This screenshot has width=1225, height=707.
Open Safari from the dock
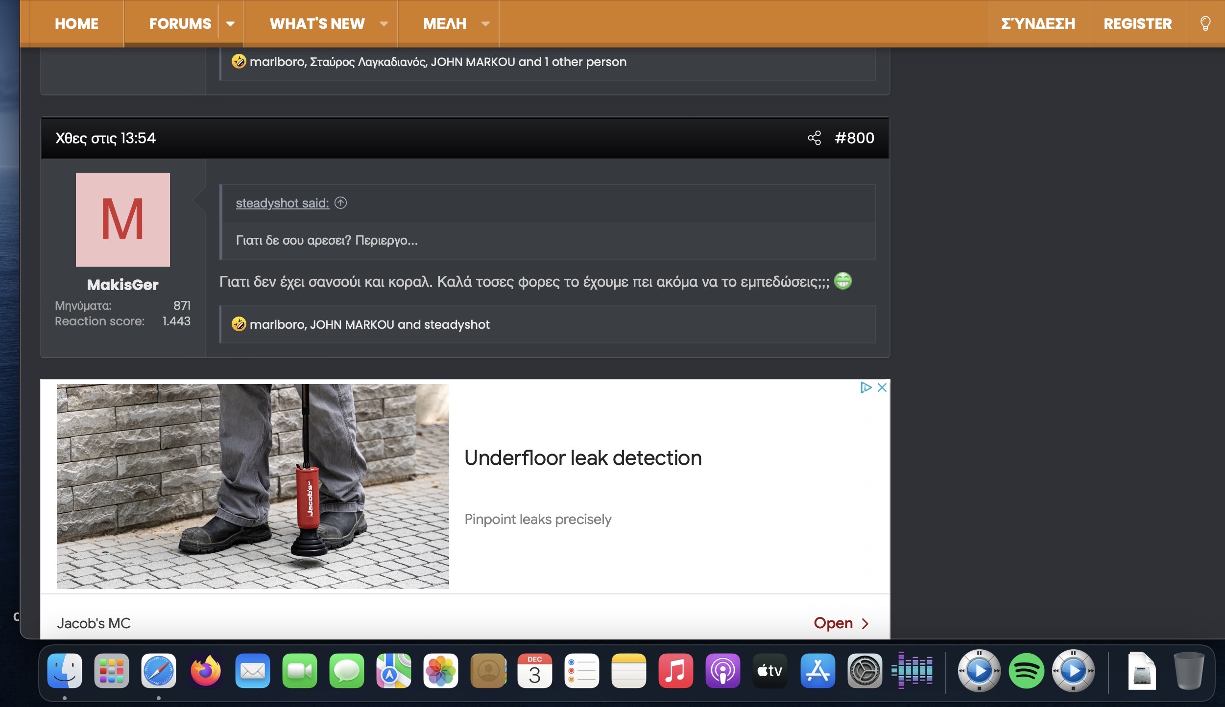[x=159, y=671]
